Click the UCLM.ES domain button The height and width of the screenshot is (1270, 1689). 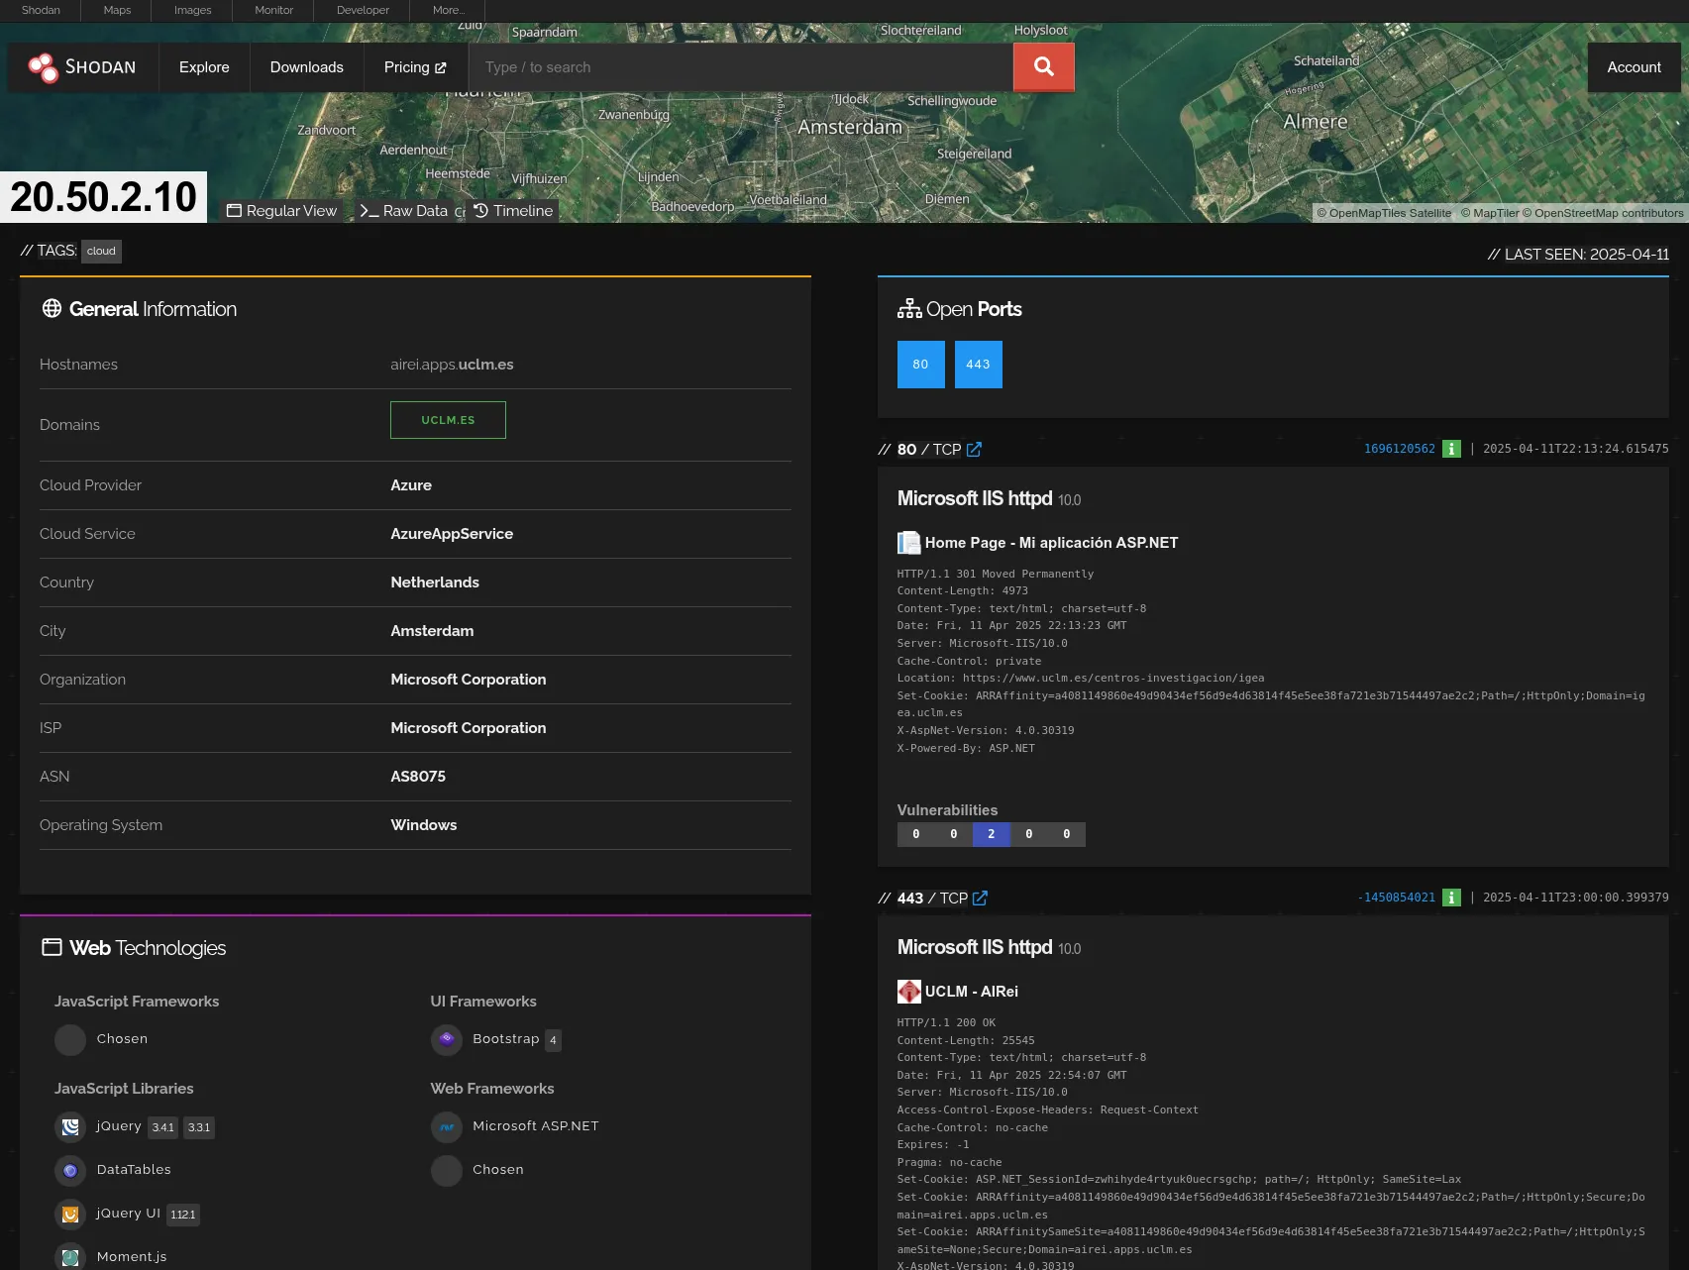[448, 420]
